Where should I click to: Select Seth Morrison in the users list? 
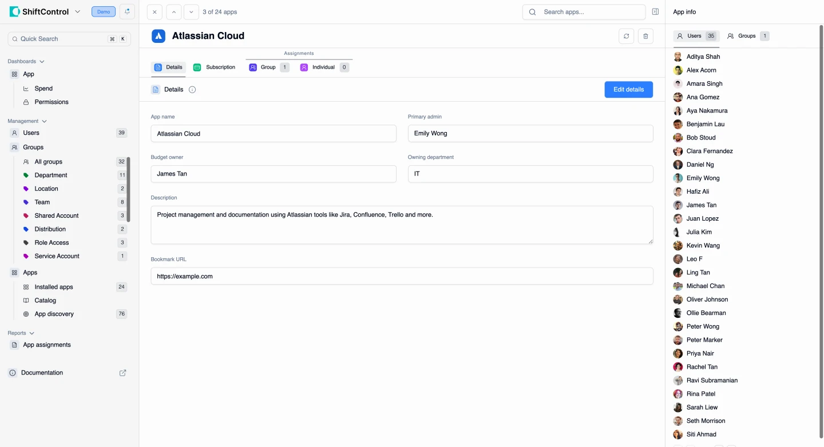[706, 421]
